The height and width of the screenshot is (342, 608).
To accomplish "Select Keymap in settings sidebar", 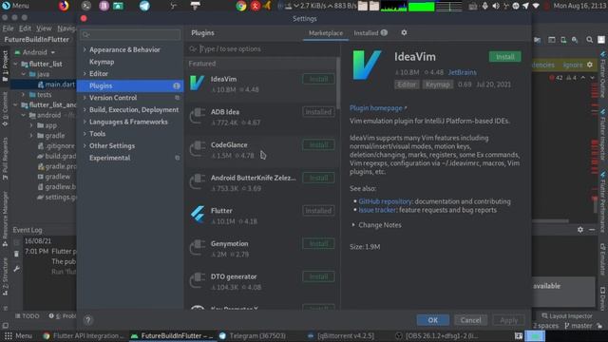I will coord(102,62).
